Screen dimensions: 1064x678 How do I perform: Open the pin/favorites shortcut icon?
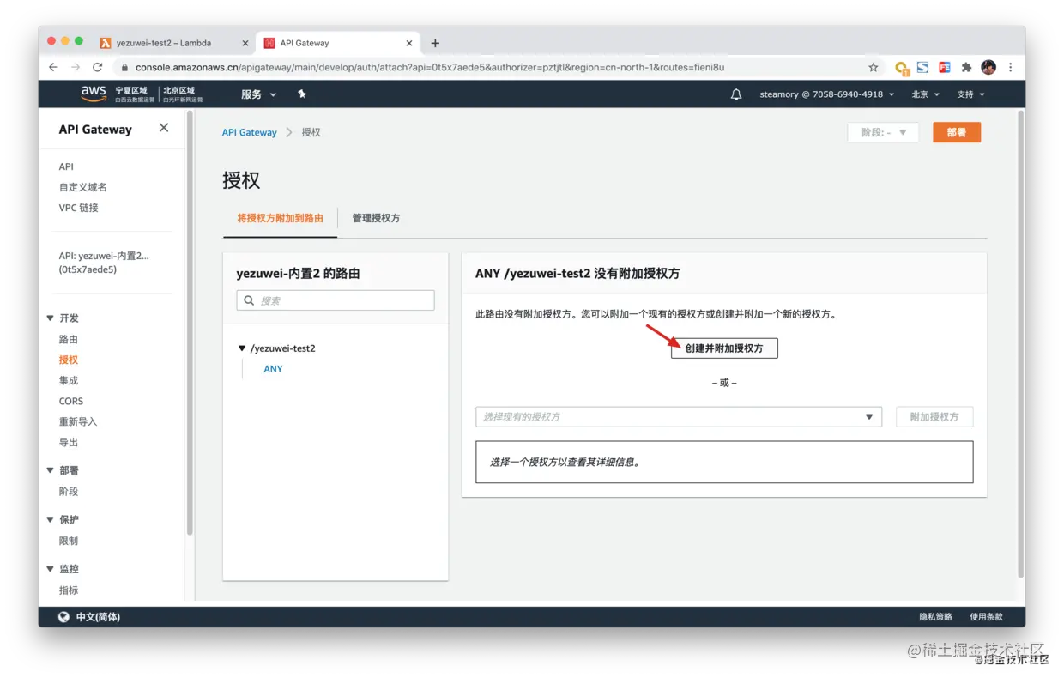coord(302,94)
